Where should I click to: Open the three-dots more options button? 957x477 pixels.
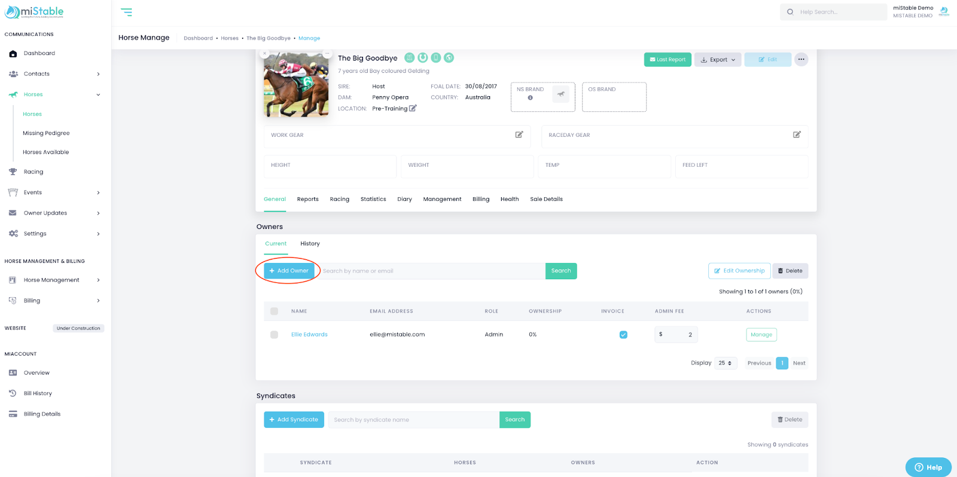click(801, 59)
